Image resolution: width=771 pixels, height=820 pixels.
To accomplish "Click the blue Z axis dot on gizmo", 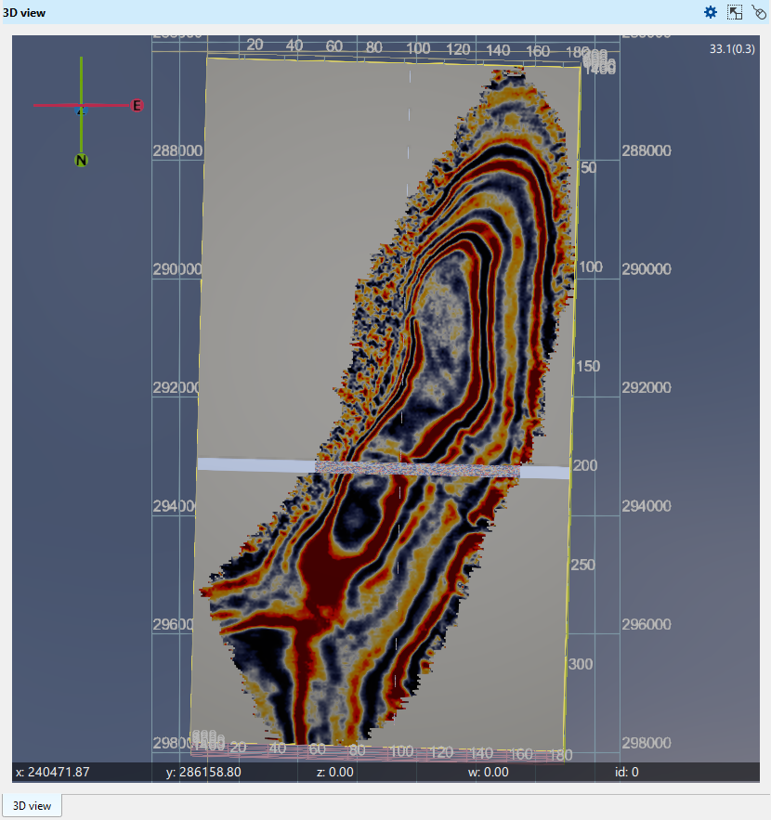I will (x=79, y=112).
